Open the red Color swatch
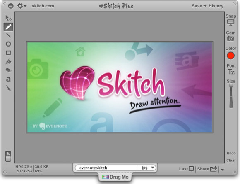The width and height of the screenshot is (240, 184). pos(230,56)
